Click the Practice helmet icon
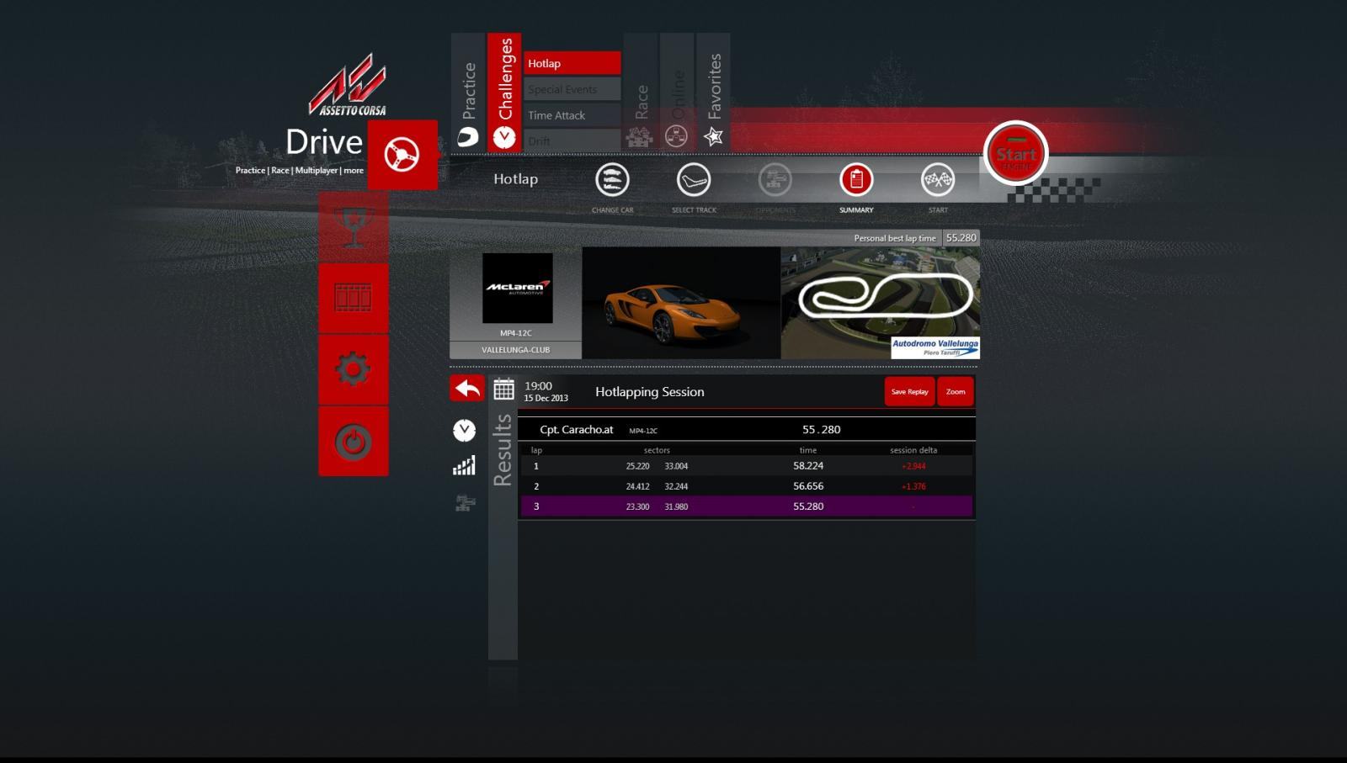The height and width of the screenshot is (763, 1347). coord(468,137)
